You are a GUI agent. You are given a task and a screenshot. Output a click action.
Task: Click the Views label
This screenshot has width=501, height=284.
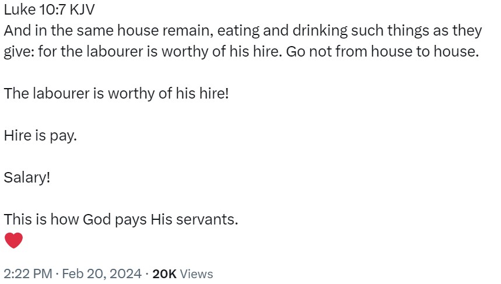click(x=197, y=274)
